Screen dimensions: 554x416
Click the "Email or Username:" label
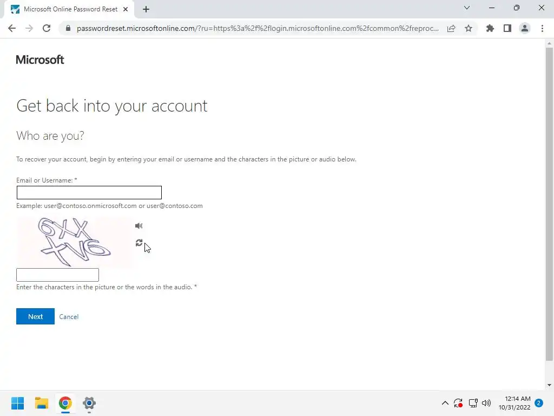(x=47, y=180)
